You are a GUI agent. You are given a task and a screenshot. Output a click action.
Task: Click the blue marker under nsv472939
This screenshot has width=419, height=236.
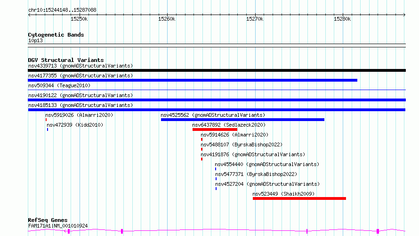[48, 129]
